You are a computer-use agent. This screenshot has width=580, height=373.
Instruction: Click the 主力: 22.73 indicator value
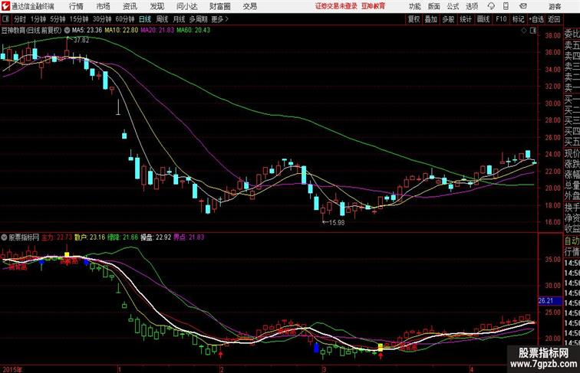click(57, 237)
